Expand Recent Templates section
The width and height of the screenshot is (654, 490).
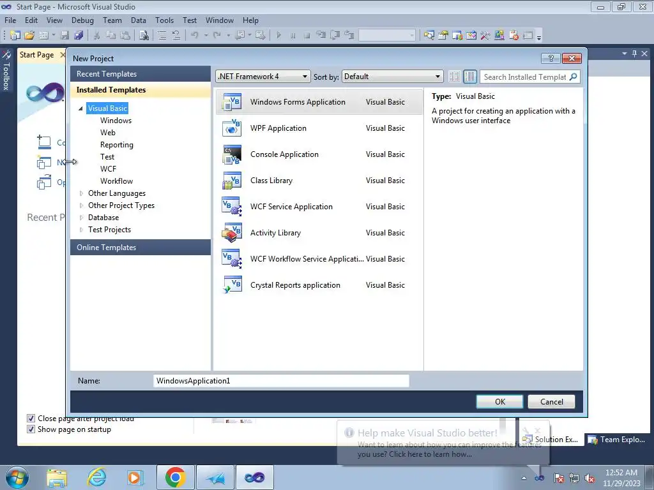[141, 74]
